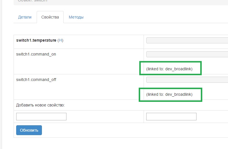Click the Добавить новое свойство heading

40,105
